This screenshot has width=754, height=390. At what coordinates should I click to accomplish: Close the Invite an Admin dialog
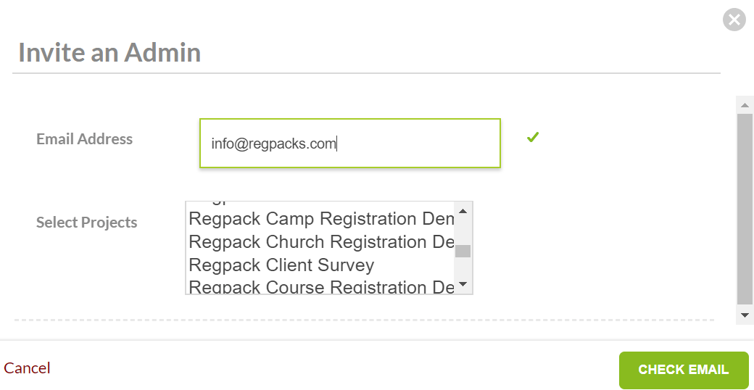coord(734,20)
